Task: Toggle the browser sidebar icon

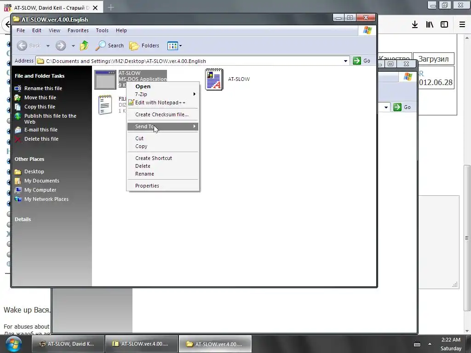Action: [444, 24]
